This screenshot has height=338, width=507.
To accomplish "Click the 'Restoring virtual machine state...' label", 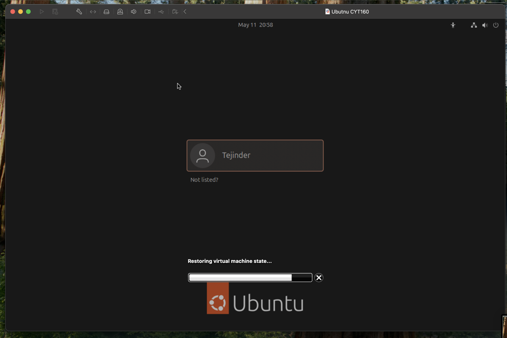I will click(230, 261).
